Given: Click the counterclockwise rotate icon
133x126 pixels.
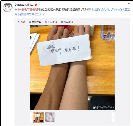Looking at the screenshot, I should (46, 22).
